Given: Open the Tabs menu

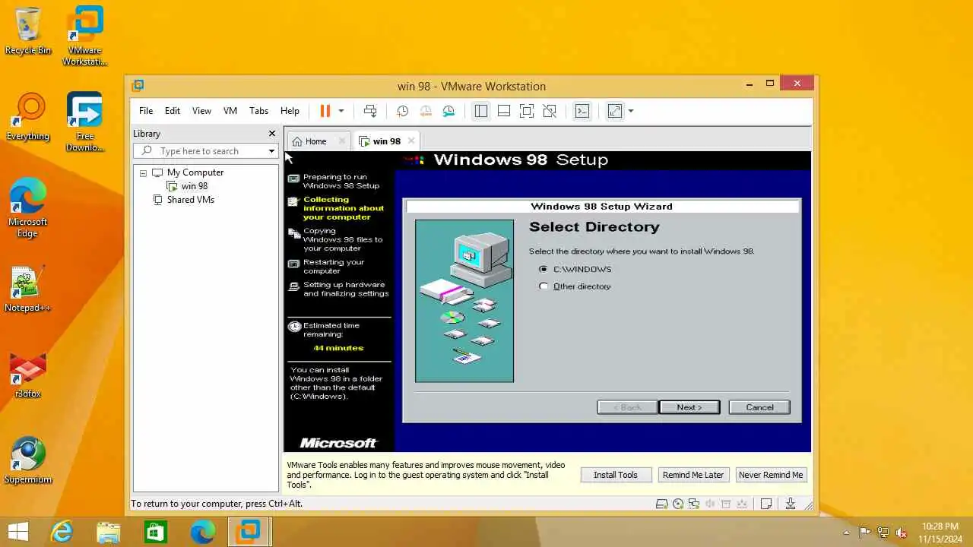Looking at the screenshot, I should [x=259, y=111].
